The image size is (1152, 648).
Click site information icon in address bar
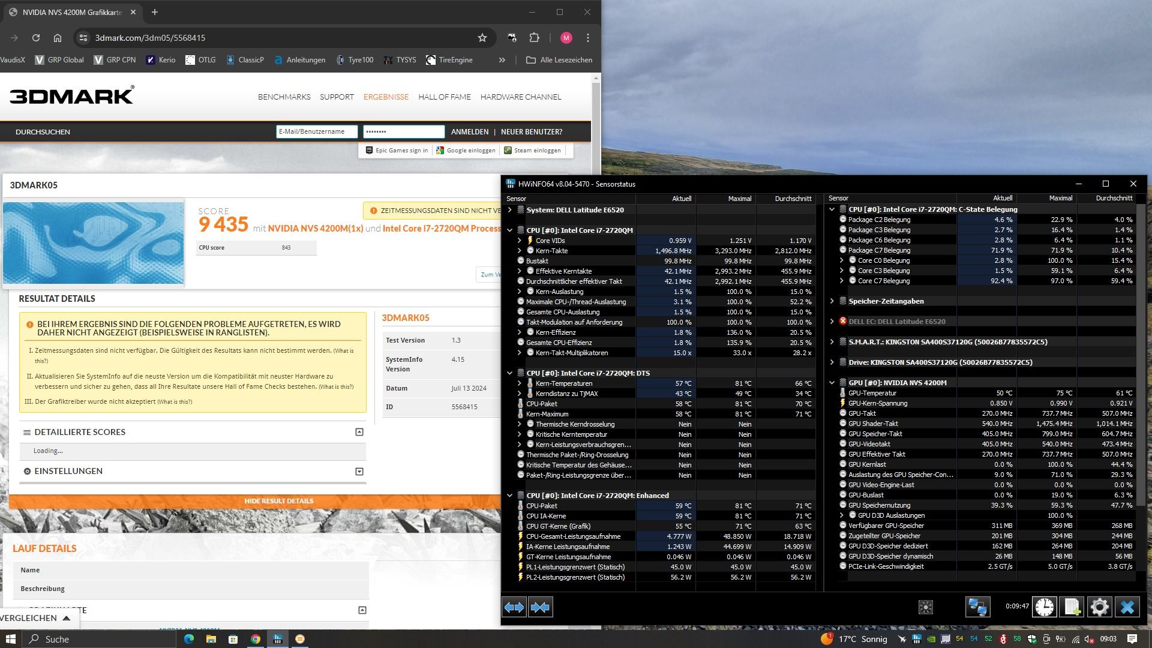click(84, 38)
